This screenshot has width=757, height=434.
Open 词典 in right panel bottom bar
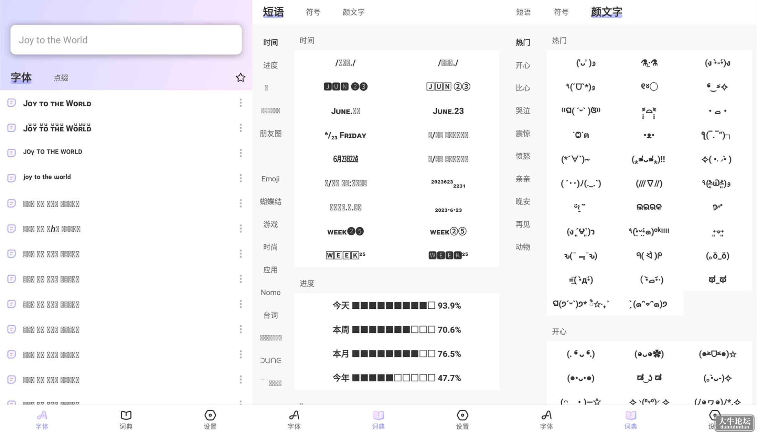[x=630, y=420]
